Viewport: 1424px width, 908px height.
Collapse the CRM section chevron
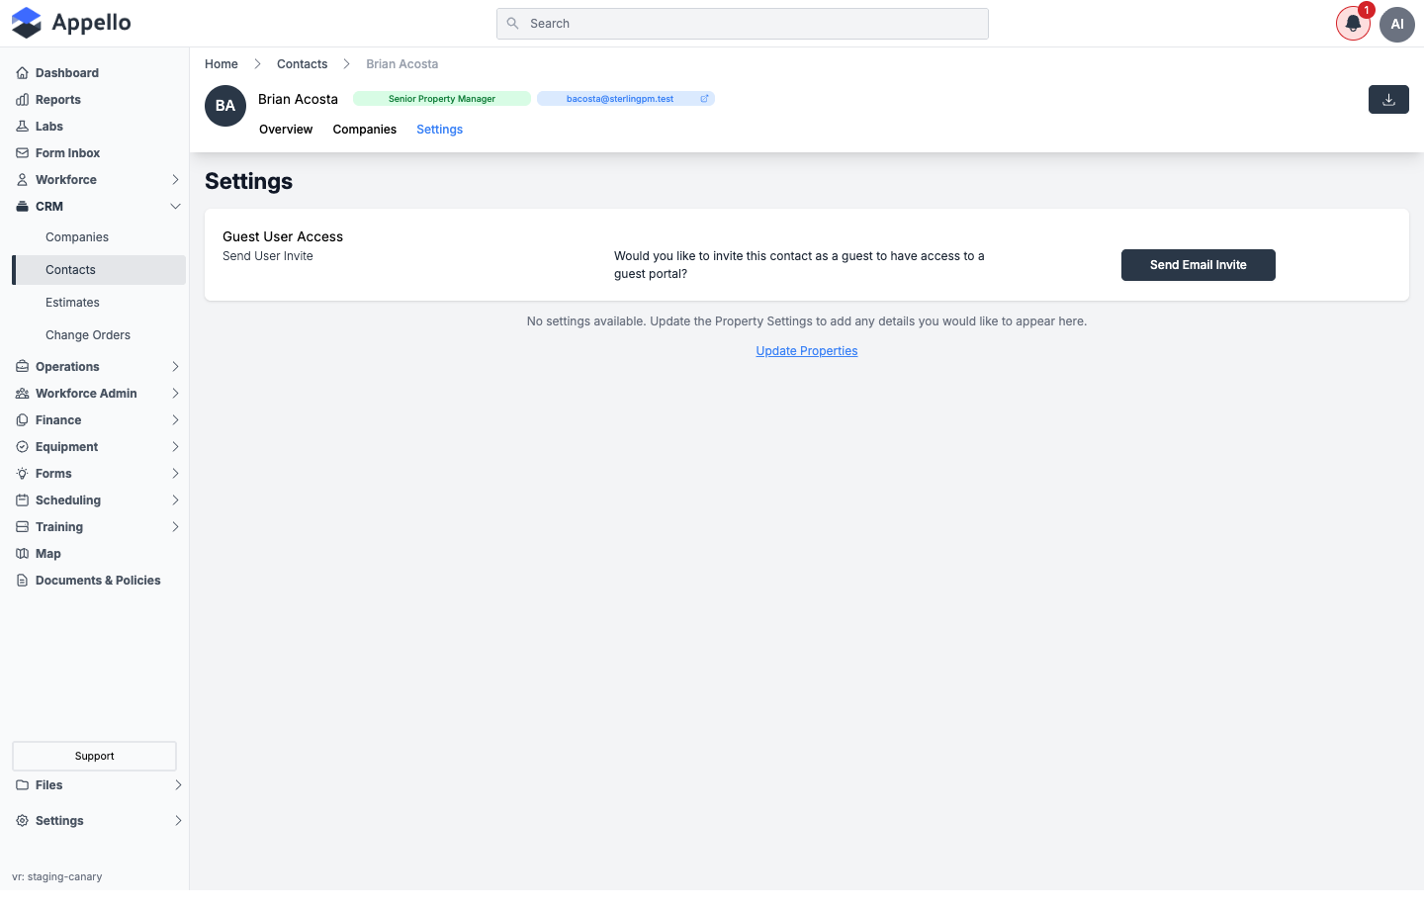175,207
